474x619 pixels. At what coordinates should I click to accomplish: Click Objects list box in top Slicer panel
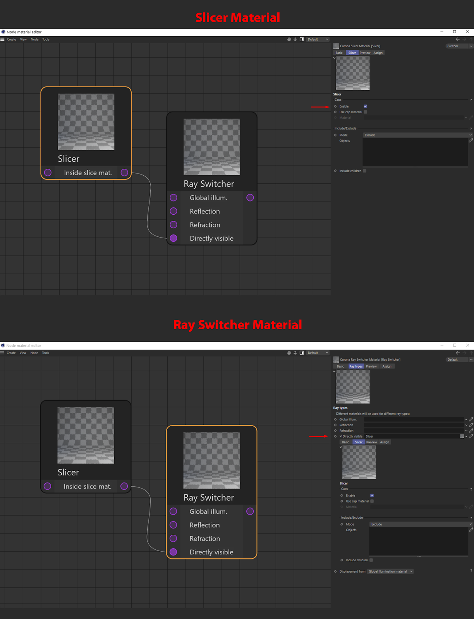click(x=415, y=152)
